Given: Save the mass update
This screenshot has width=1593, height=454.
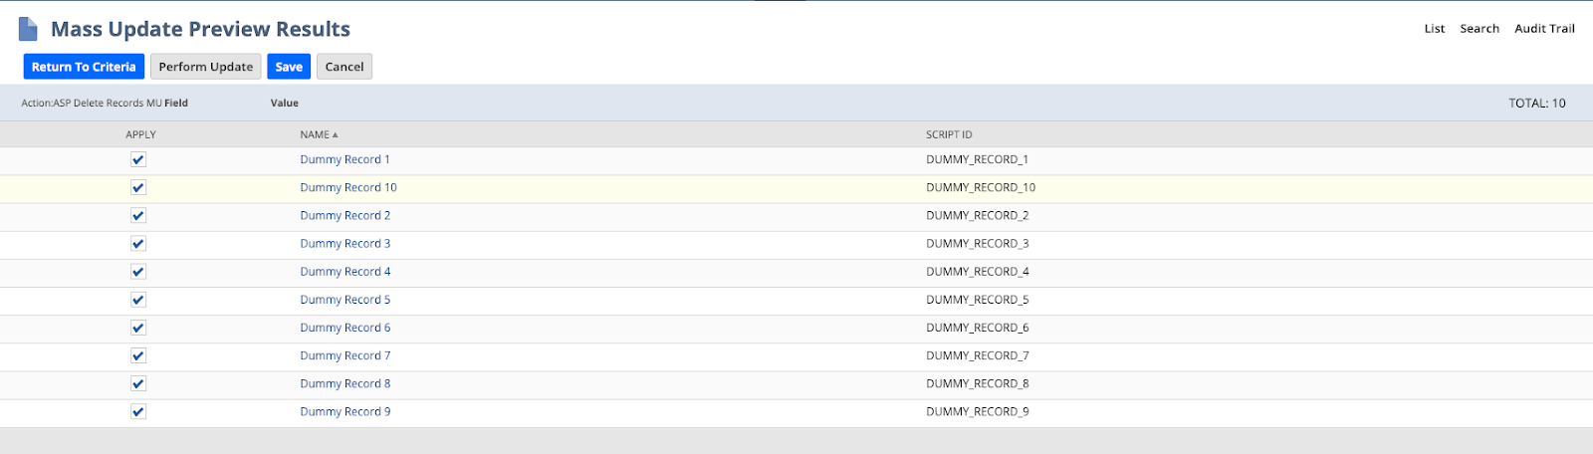Looking at the screenshot, I should click(x=289, y=67).
